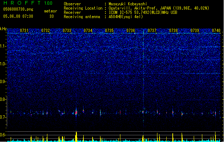Click the brightest meteor echo after 0733
224x142 pixels.
(x=76, y=113)
